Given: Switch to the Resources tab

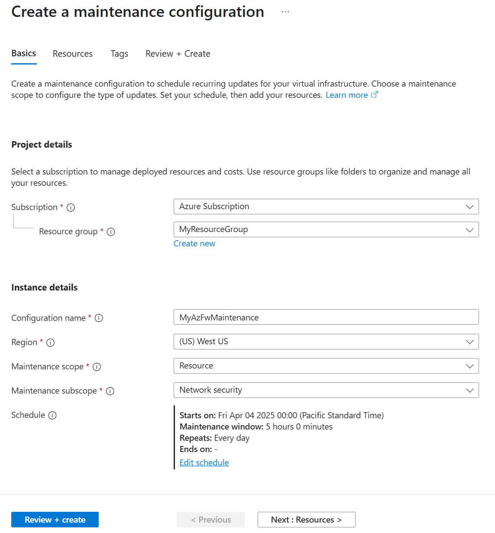Looking at the screenshot, I should (72, 53).
